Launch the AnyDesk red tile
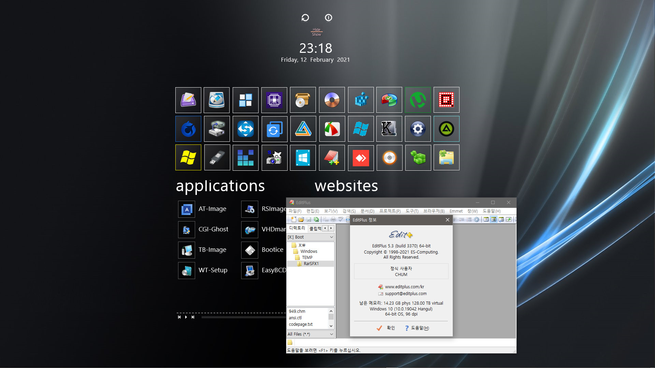655x368 pixels. 361,157
